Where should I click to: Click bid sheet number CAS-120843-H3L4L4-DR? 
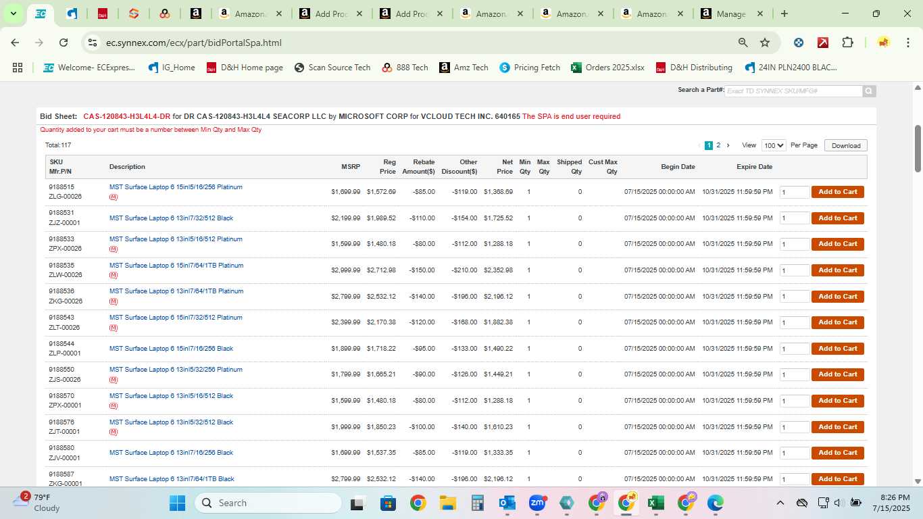(x=127, y=116)
